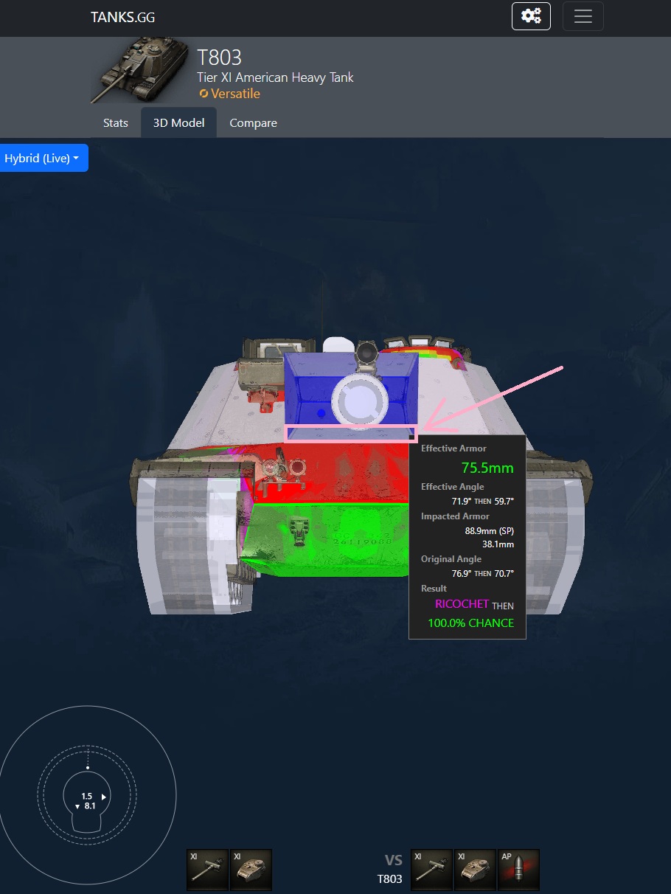Screen dimensions: 671x894
Task: Select the 3D Model tab
Action: [x=178, y=123]
